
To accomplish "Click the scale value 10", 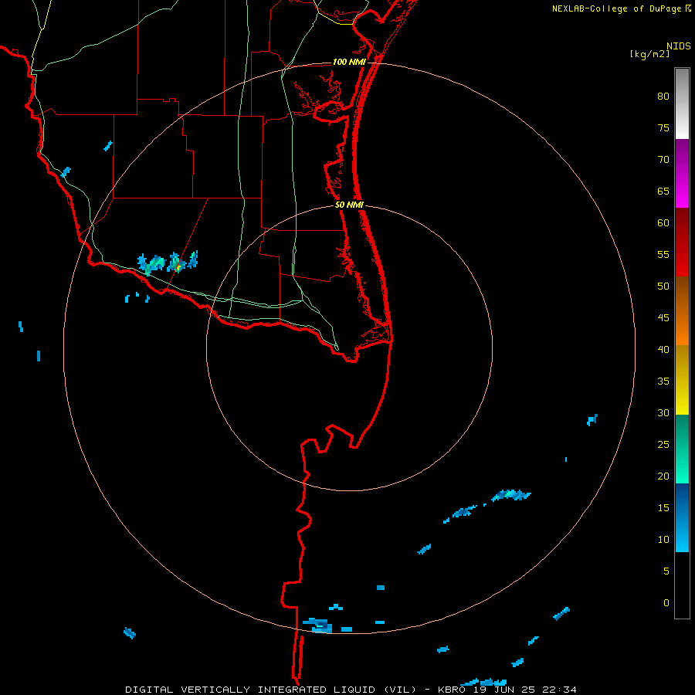I will (663, 540).
